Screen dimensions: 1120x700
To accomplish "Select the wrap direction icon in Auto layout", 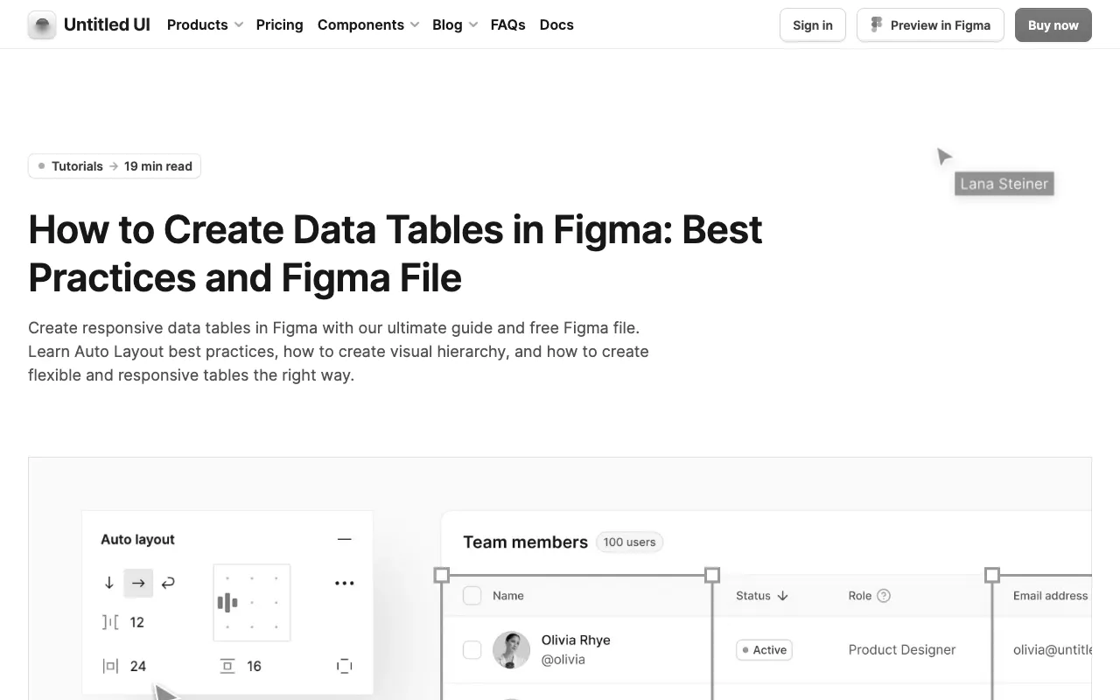I will pyautogui.click(x=168, y=583).
